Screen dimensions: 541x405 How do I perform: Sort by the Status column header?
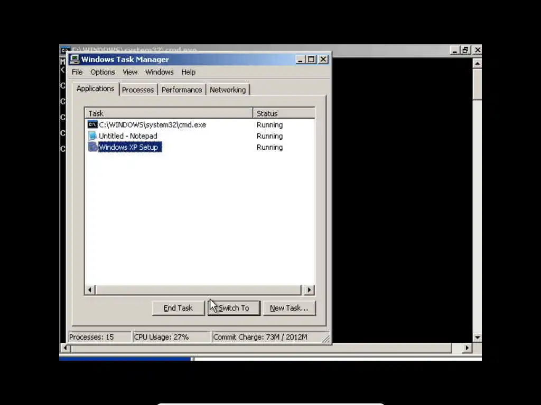(284, 113)
